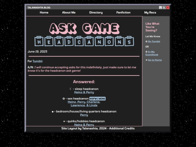Click 'bedroom/house/living quarters headcanon' text
196x147 pixels.
86,111
